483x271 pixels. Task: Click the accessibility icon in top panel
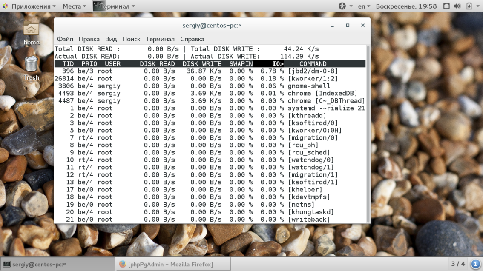point(342,6)
